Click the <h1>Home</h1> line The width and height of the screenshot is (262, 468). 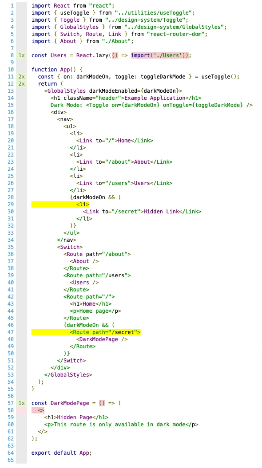[91, 304]
